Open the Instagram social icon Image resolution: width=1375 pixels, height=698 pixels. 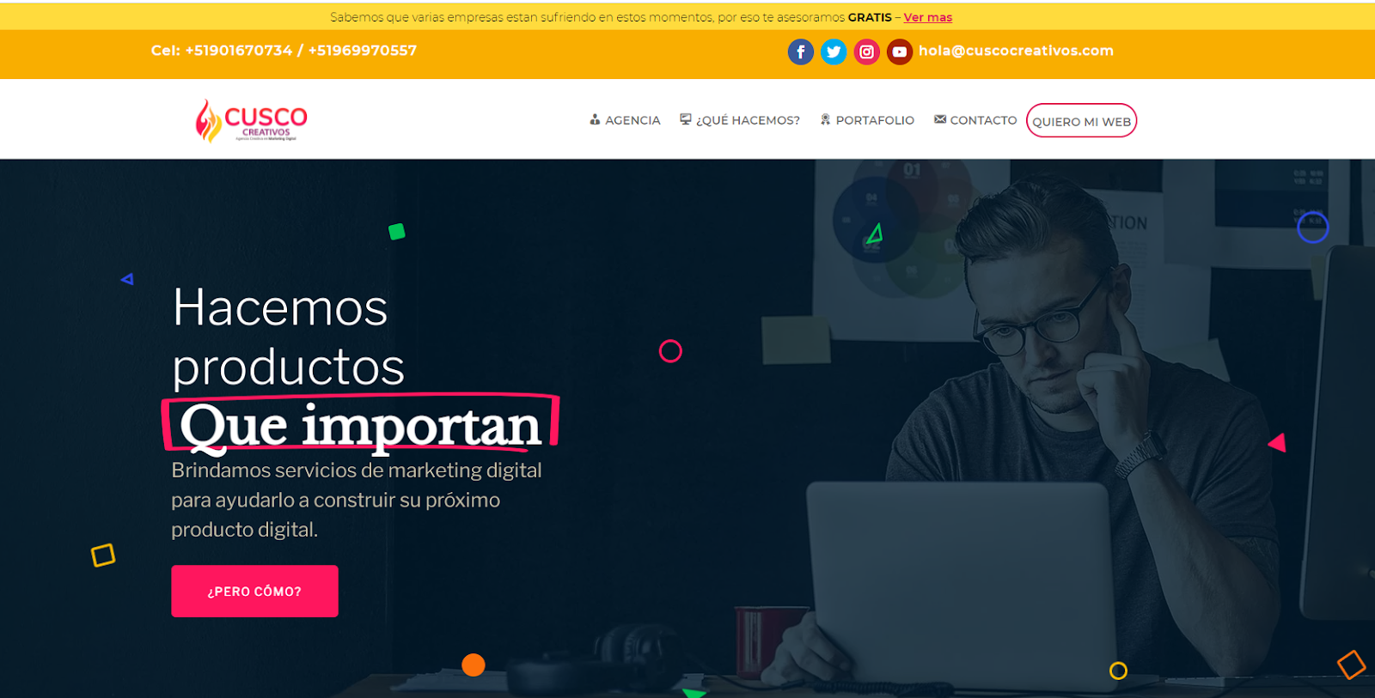tap(866, 52)
